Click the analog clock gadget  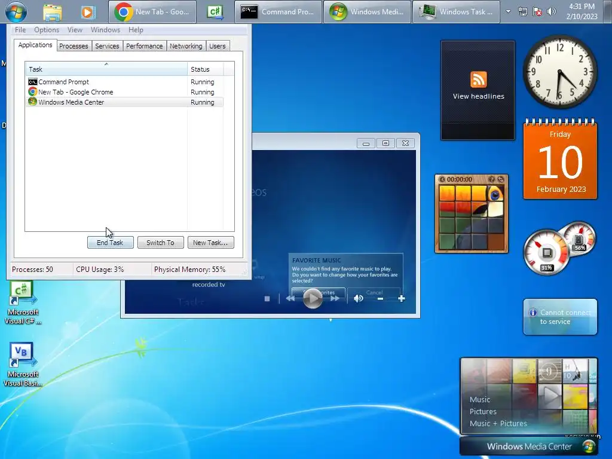tap(559, 72)
